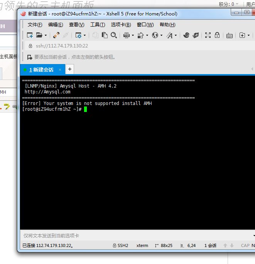Add a new tab with the plus button

coord(70,69)
